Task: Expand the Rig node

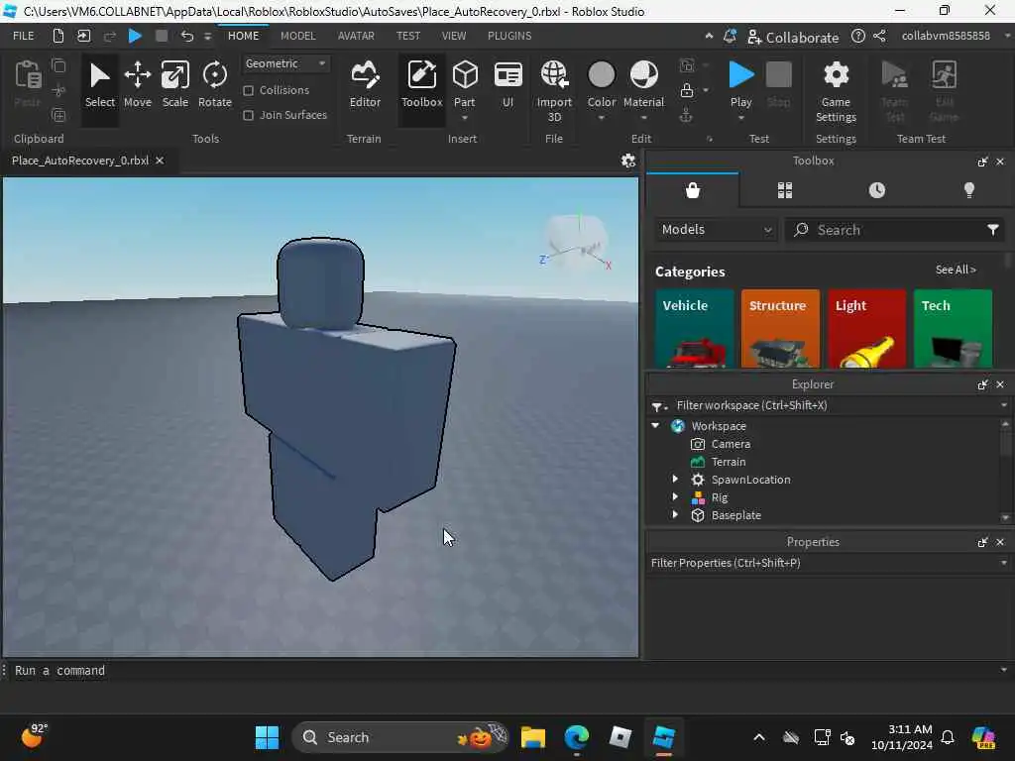Action: (x=675, y=497)
